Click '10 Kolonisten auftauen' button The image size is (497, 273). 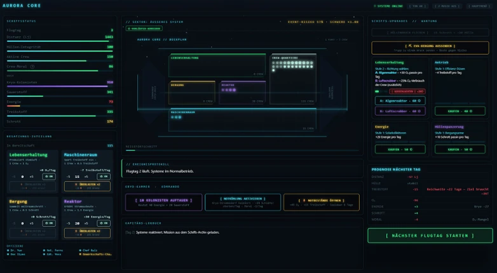(x=164, y=202)
